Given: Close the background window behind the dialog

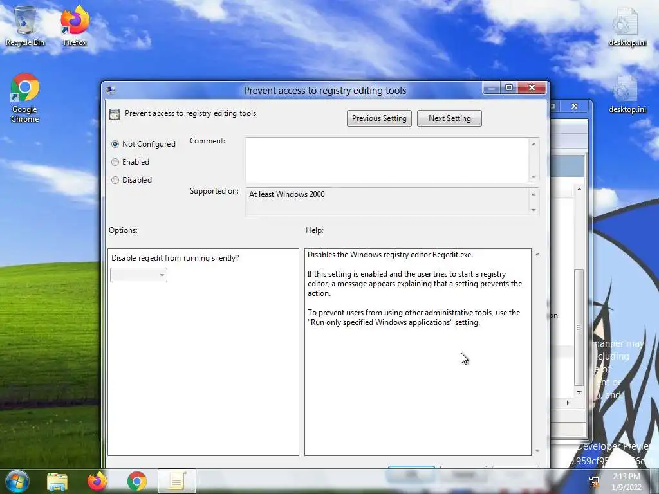Looking at the screenshot, I should (x=575, y=106).
